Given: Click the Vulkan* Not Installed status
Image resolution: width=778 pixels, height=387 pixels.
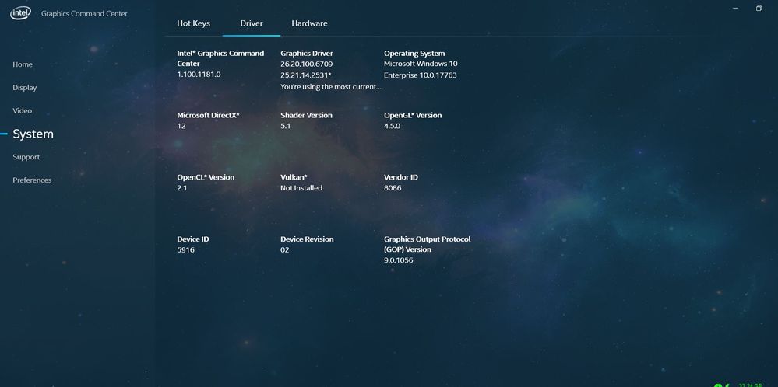Looking at the screenshot, I should (301, 187).
